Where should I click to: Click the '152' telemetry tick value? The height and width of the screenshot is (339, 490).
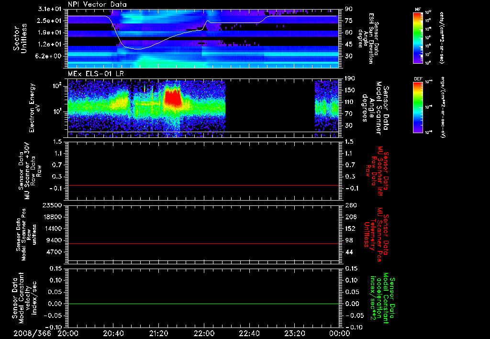[350, 228]
